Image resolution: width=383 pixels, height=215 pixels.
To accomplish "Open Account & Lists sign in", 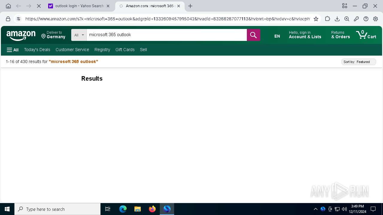I will click(305, 35).
